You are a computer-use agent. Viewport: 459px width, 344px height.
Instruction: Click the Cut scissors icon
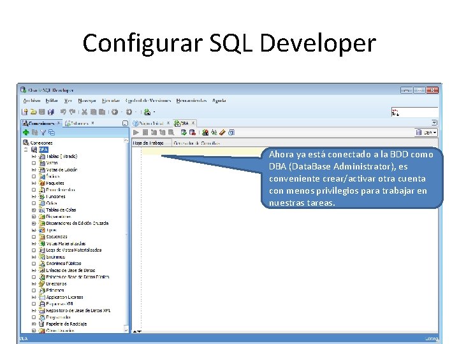85,111
